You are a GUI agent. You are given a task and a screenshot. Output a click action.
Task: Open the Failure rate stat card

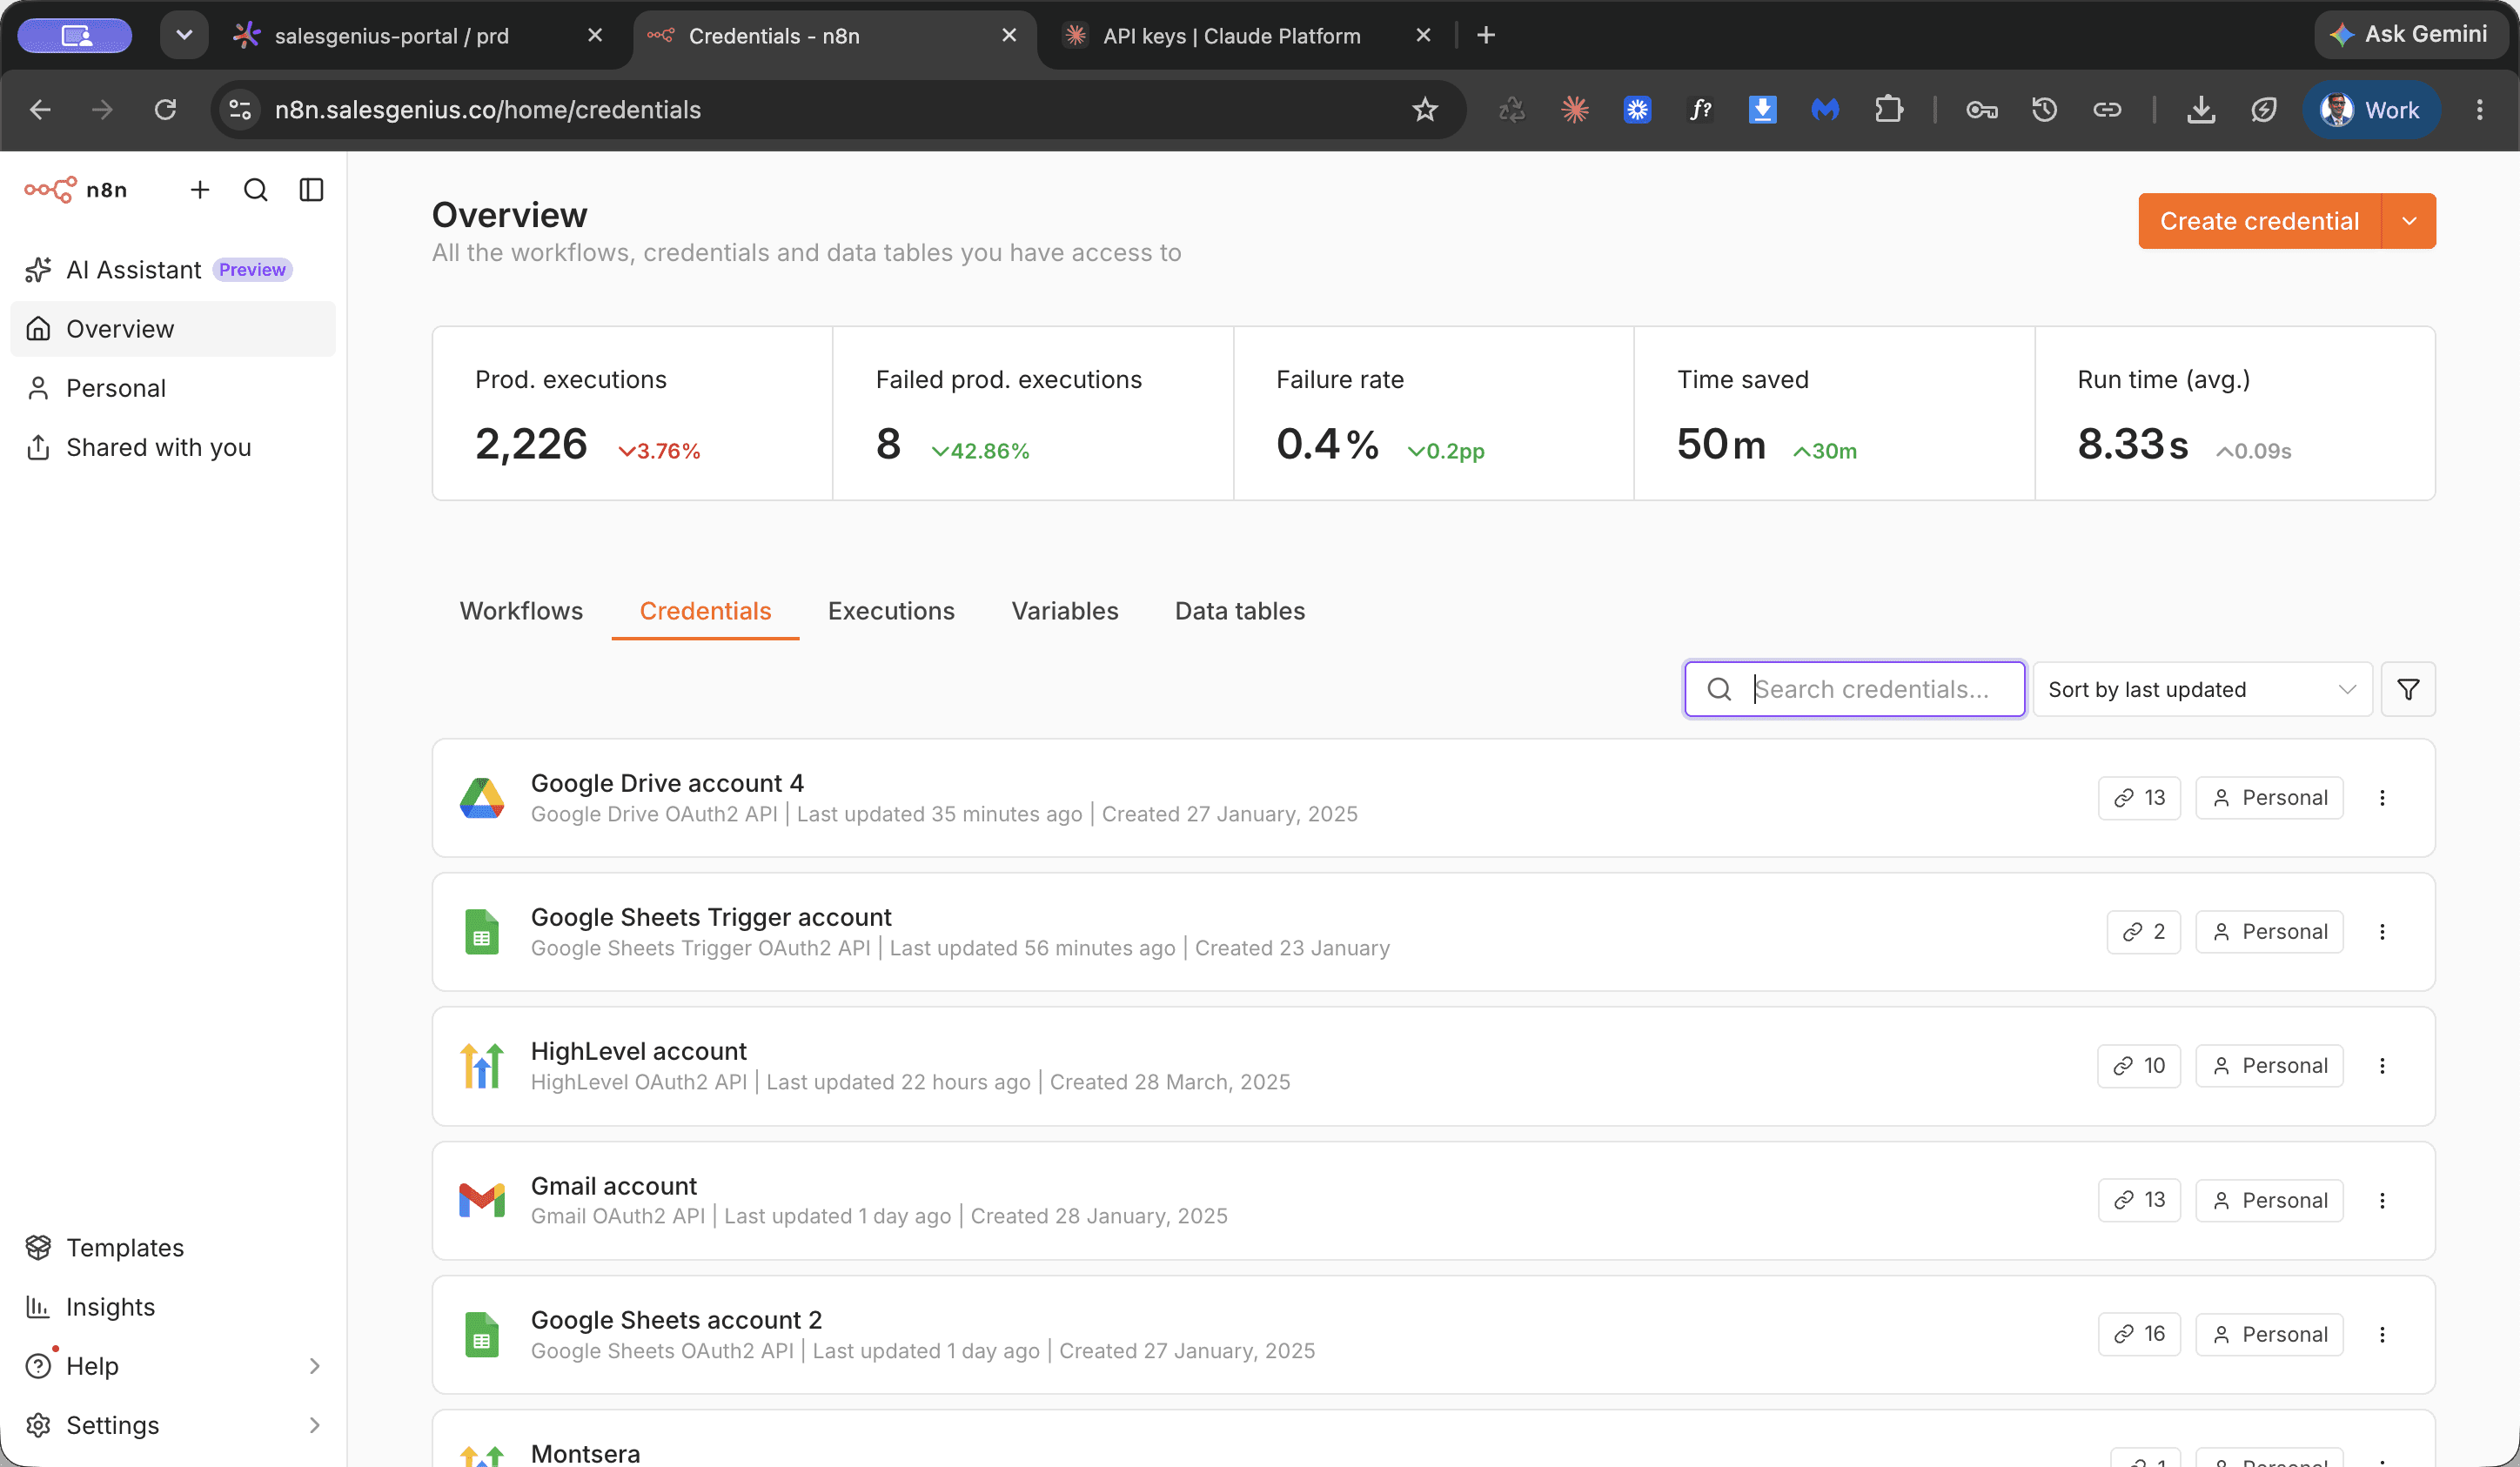click(x=1434, y=413)
